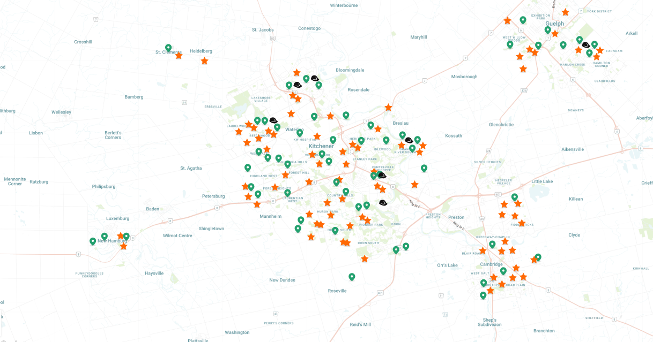
Task: Click the Guelph city label
Action: (x=554, y=24)
